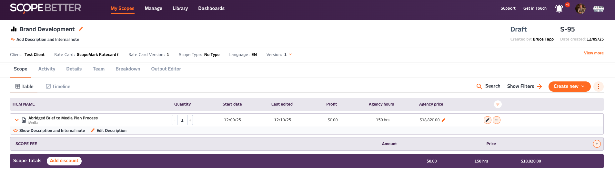Click the column filter icon in table header
615x196 pixels.
(498, 104)
